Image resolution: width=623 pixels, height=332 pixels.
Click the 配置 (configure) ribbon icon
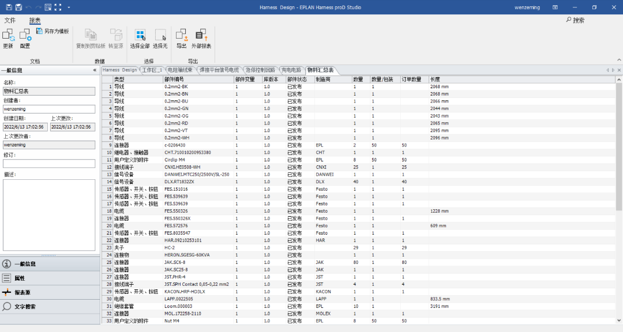click(25, 39)
